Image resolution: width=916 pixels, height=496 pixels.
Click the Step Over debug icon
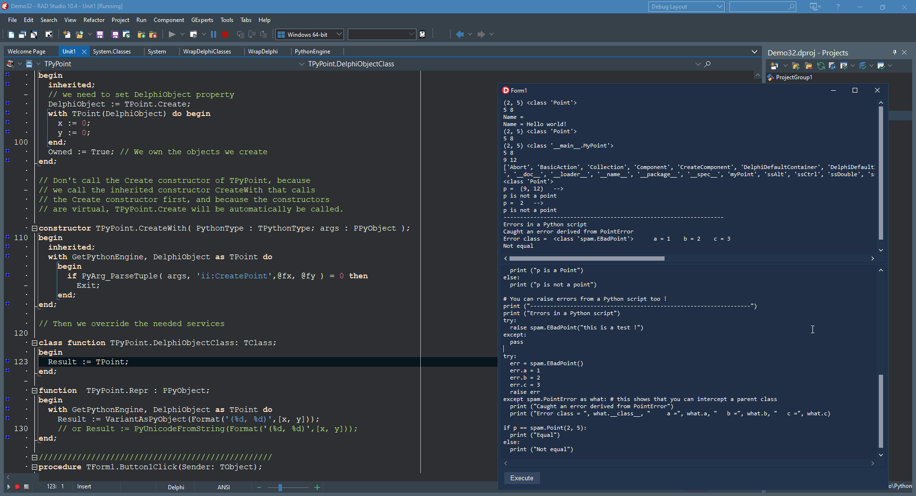pyautogui.click(x=252, y=34)
